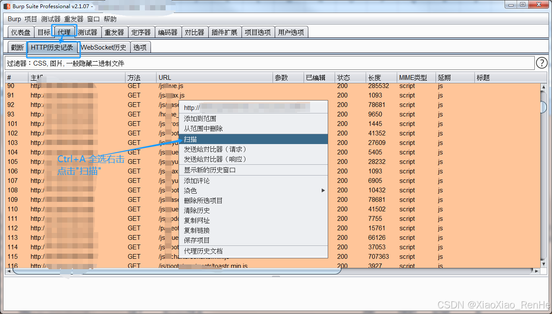Screen dimensions: 552x314
Task: Click the horizontal scrollbar left arrow
Action: [x=8, y=271]
